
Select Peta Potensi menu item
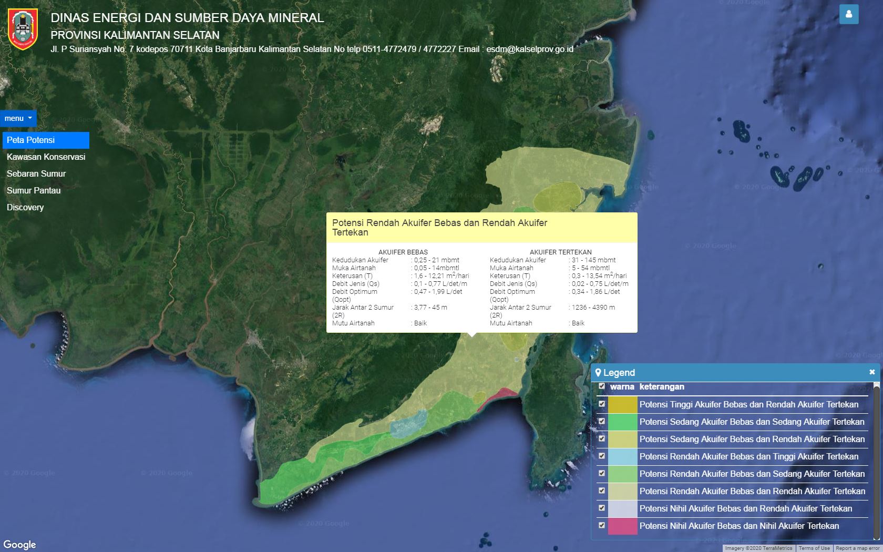[x=46, y=140]
